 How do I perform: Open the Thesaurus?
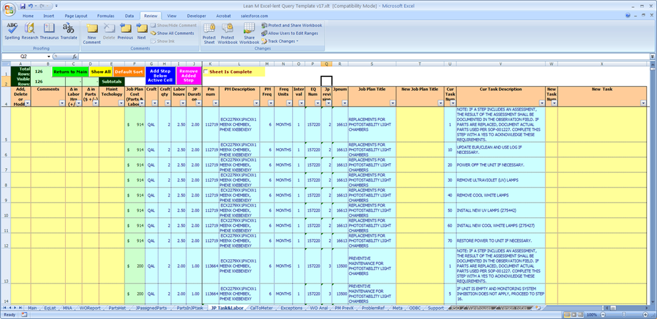pyautogui.click(x=49, y=32)
